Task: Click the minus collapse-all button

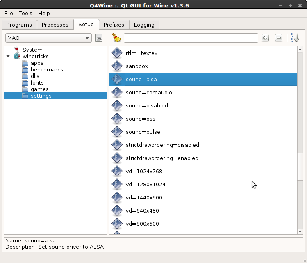Action: (x=279, y=38)
